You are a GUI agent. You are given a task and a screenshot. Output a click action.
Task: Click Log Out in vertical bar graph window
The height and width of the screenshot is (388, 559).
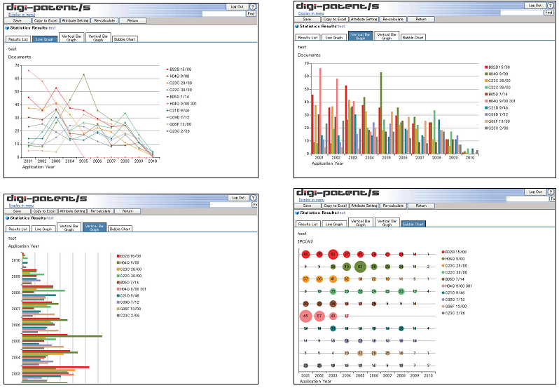click(x=535, y=6)
